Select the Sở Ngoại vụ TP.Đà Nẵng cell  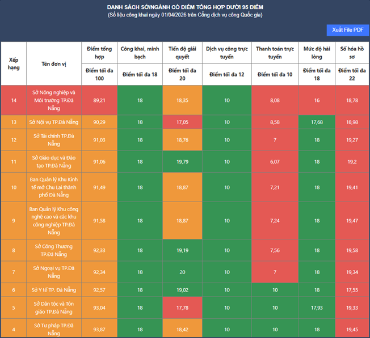click(x=54, y=272)
